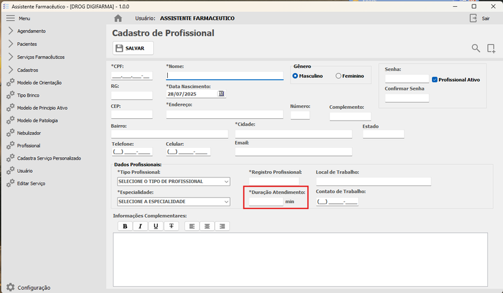
Task: Click the SALVAR button
Action: click(x=133, y=48)
